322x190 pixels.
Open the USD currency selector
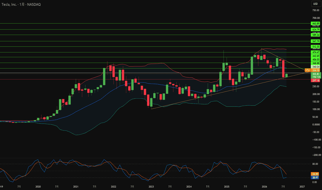[x=315, y=4]
